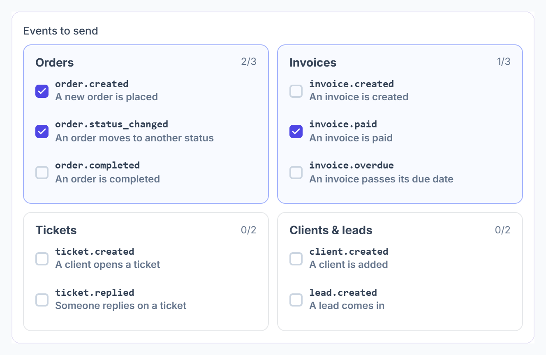Click the "client.created" event name
Screen dimensions: 546x355
point(349,251)
